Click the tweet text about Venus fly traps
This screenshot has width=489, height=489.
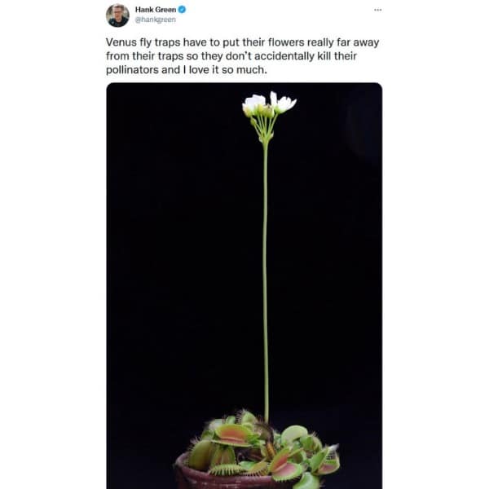(x=244, y=55)
